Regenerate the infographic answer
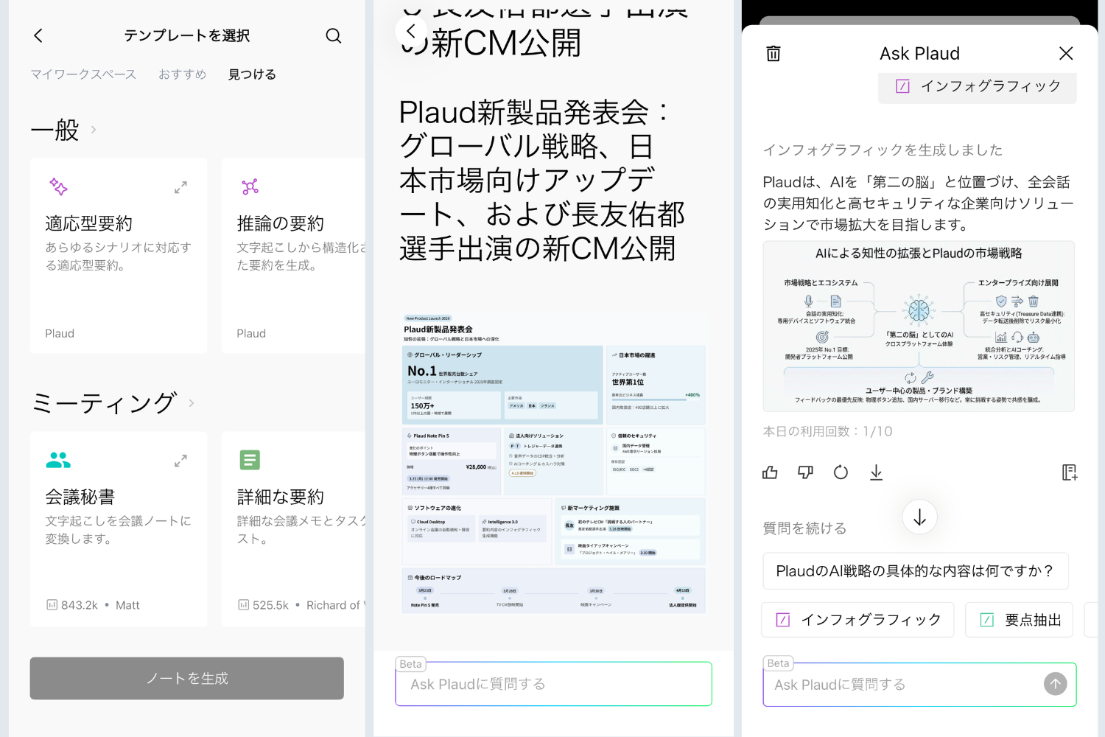This screenshot has width=1105, height=737. point(841,472)
